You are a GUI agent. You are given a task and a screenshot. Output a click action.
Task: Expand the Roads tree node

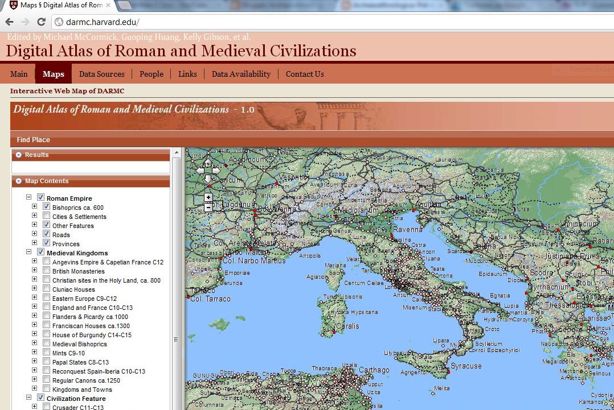tap(34, 234)
